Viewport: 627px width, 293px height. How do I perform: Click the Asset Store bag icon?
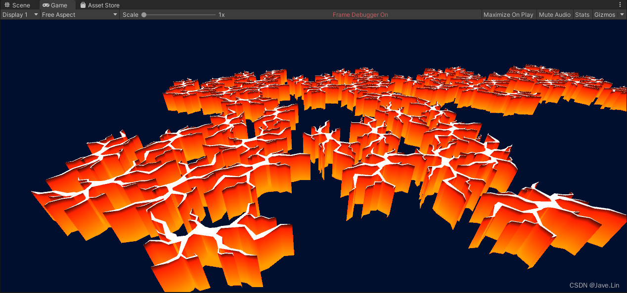click(83, 5)
